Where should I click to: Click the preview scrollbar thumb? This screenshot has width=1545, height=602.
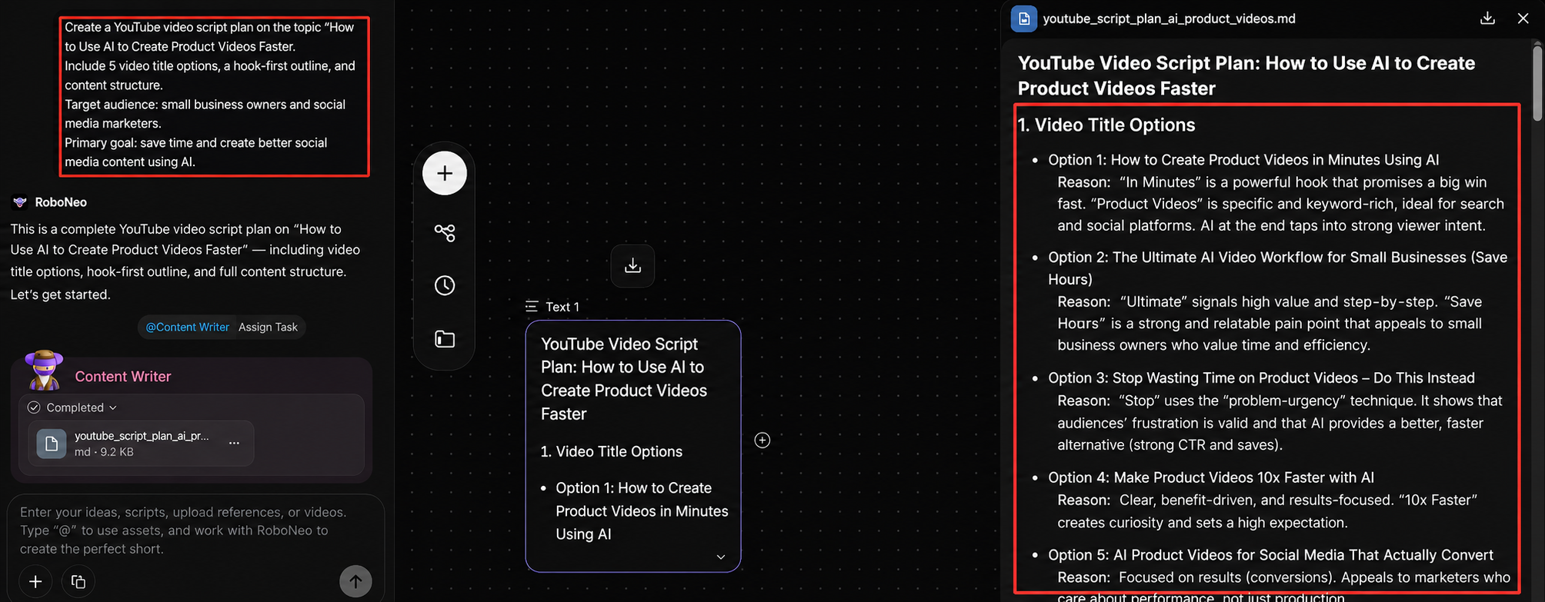(x=1537, y=83)
